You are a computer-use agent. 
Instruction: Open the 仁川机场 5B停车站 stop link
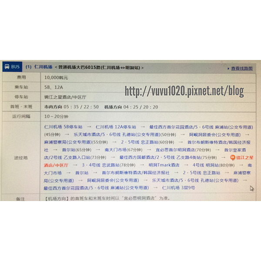(63, 127)
